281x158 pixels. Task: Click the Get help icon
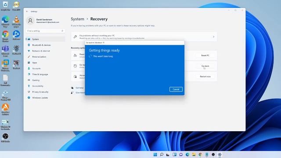click(x=72, y=88)
